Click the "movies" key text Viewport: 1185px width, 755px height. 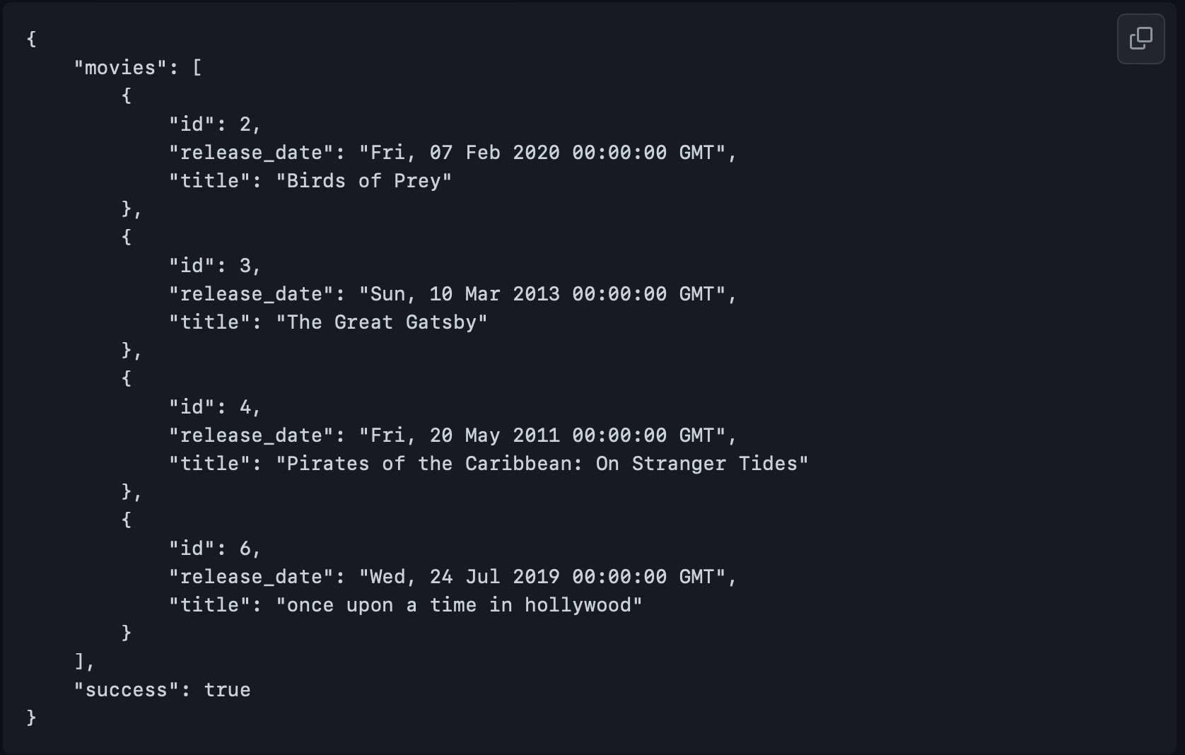[x=121, y=68]
